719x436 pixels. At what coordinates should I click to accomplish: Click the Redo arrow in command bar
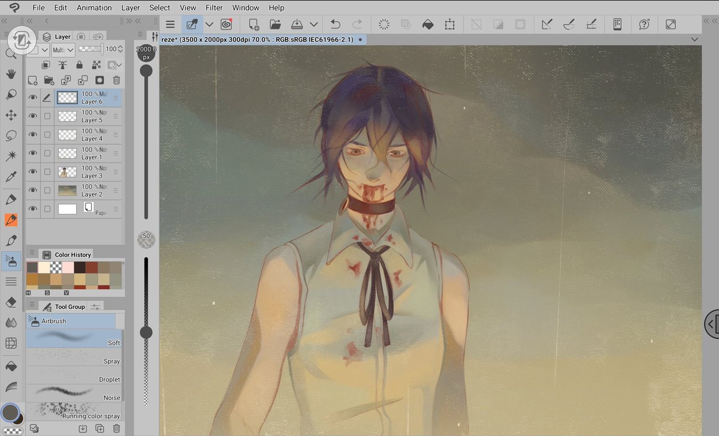(x=357, y=25)
